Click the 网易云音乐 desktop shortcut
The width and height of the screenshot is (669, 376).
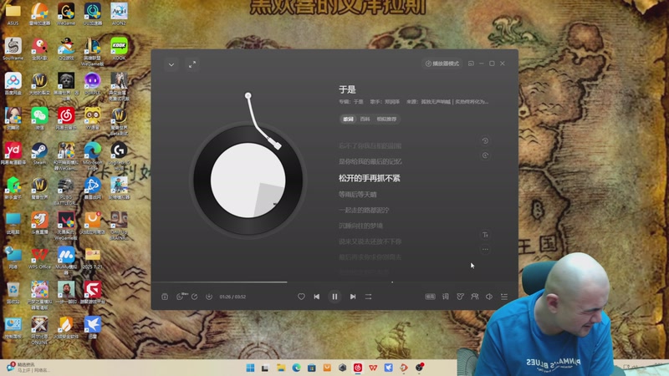pos(66,119)
